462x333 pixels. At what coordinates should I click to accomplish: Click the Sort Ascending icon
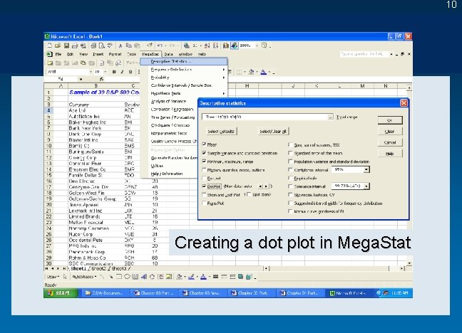click(207, 46)
